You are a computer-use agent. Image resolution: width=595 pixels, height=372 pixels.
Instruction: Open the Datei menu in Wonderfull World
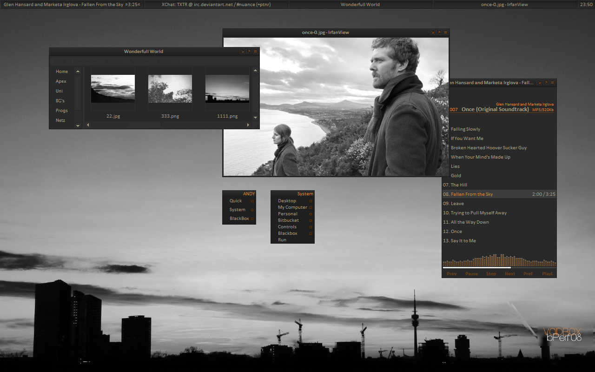[x=60, y=61]
